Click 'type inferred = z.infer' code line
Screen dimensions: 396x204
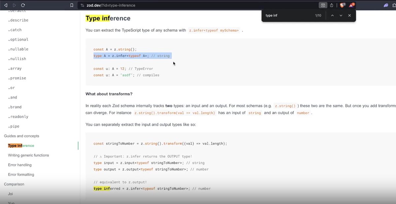pos(152,188)
